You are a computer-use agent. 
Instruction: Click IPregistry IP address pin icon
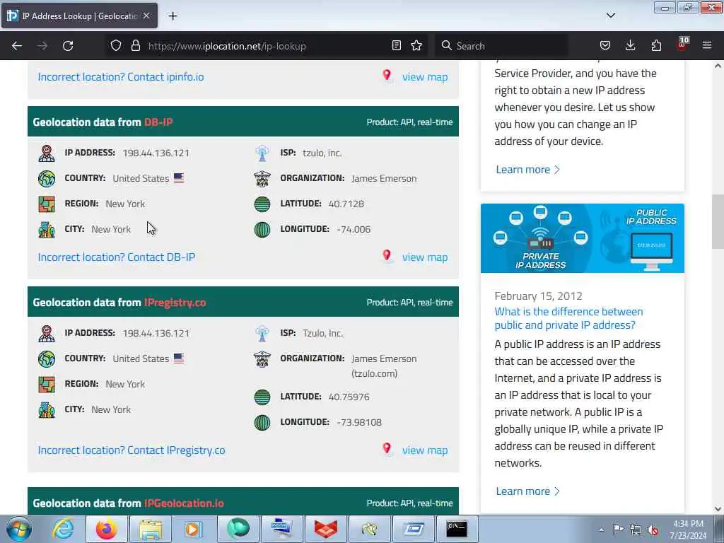(x=47, y=334)
